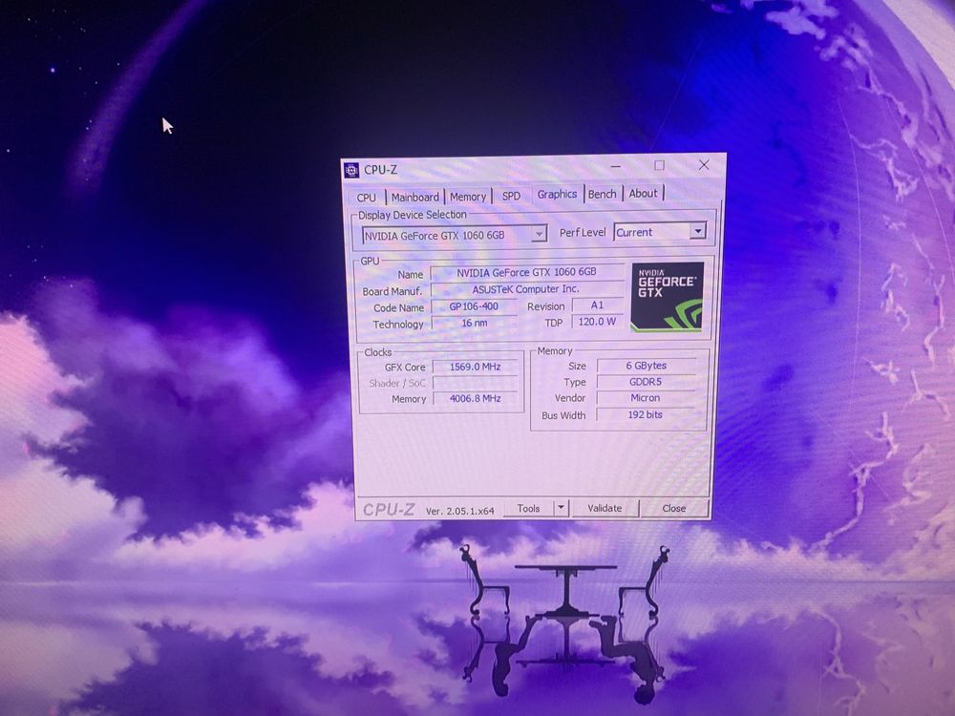Click the Validate button
Screen dimensions: 955x716
[x=605, y=508]
